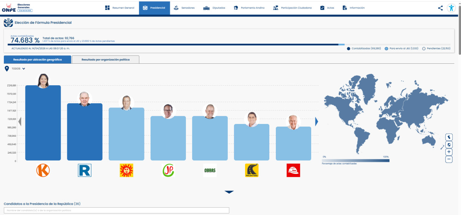Expand results with the down arrow below chart

(229, 192)
